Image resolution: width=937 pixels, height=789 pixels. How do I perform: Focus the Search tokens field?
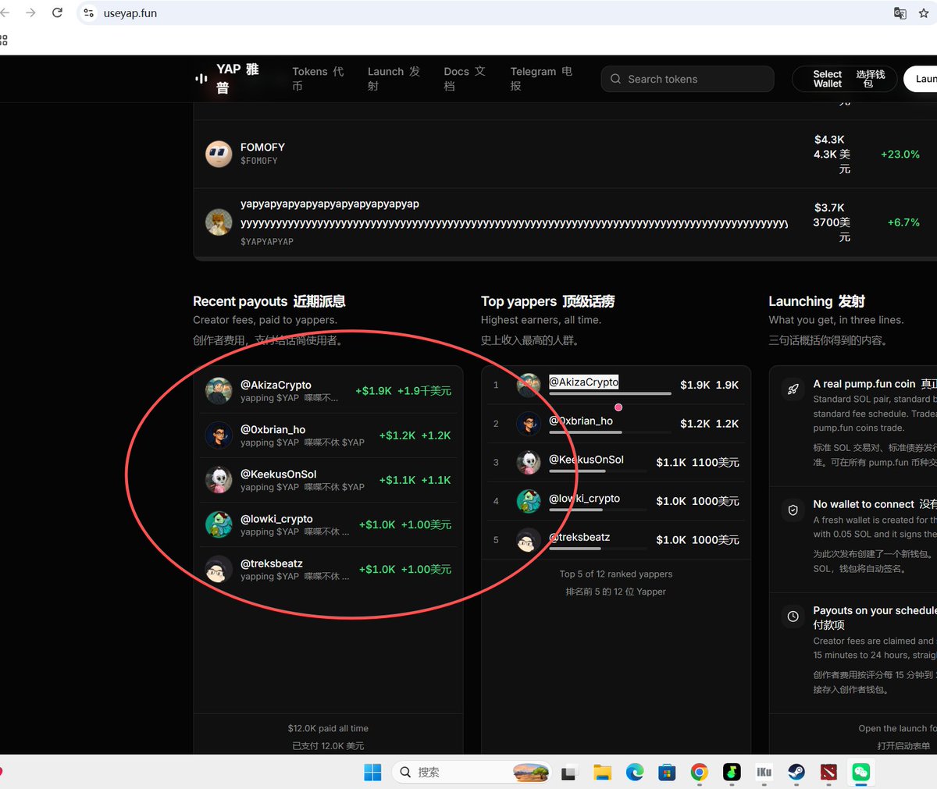(x=688, y=79)
